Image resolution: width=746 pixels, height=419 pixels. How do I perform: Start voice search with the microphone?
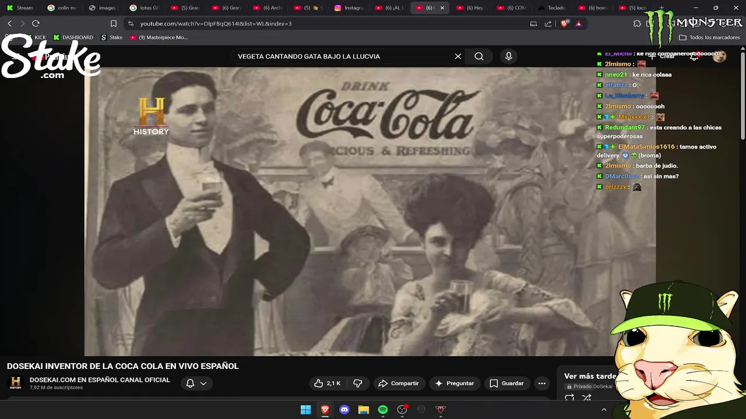(x=509, y=56)
